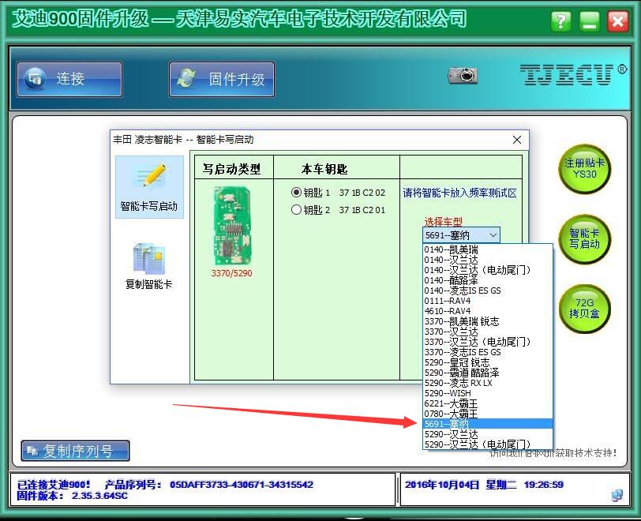The width and height of the screenshot is (641, 521).
Task: Minimize the 艾迪900 main window
Action: [x=589, y=21]
